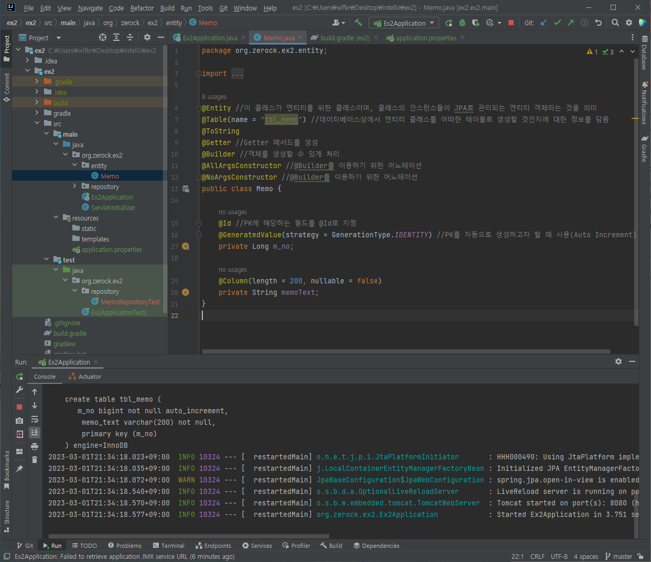The image size is (651, 562).
Task: Click the gutter entity icon on line 13
Action: 186,189
